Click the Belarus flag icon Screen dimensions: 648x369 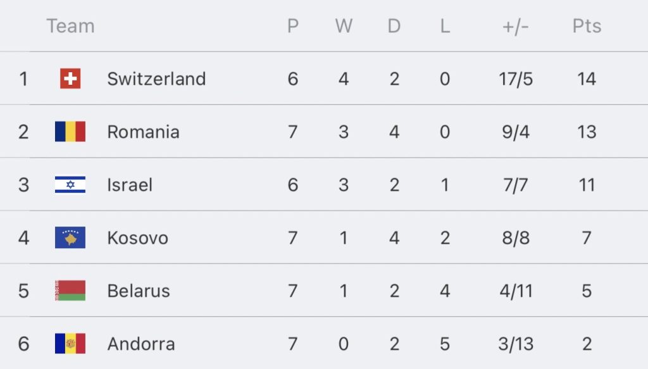click(70, 291)
